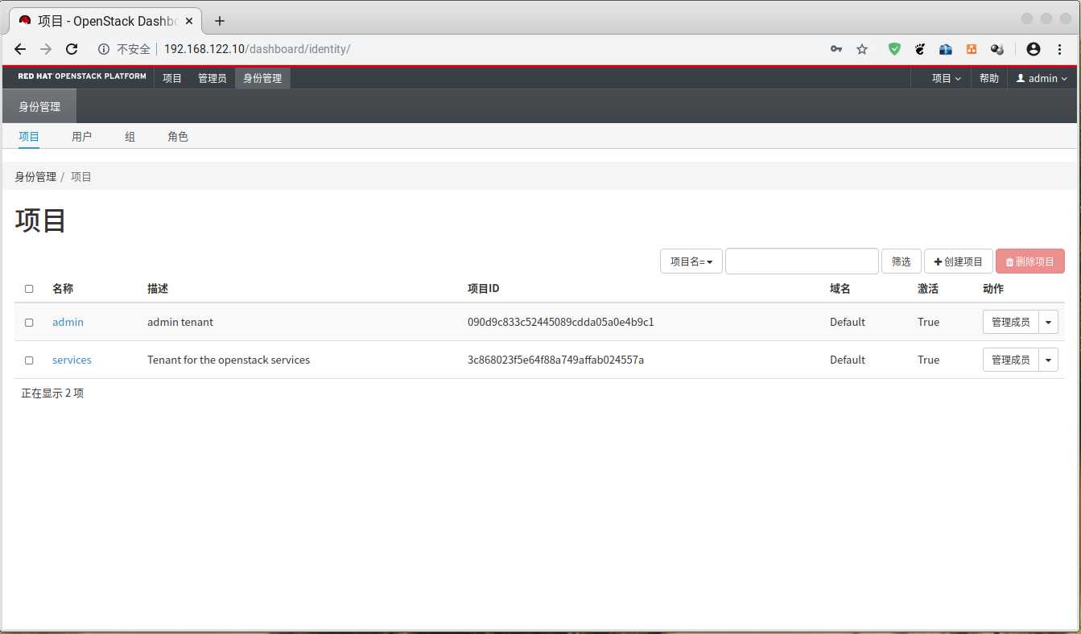Click the 描述 column header
Image resolution: width=1081 pixels, height=634 pixels.
coord(158,289)
